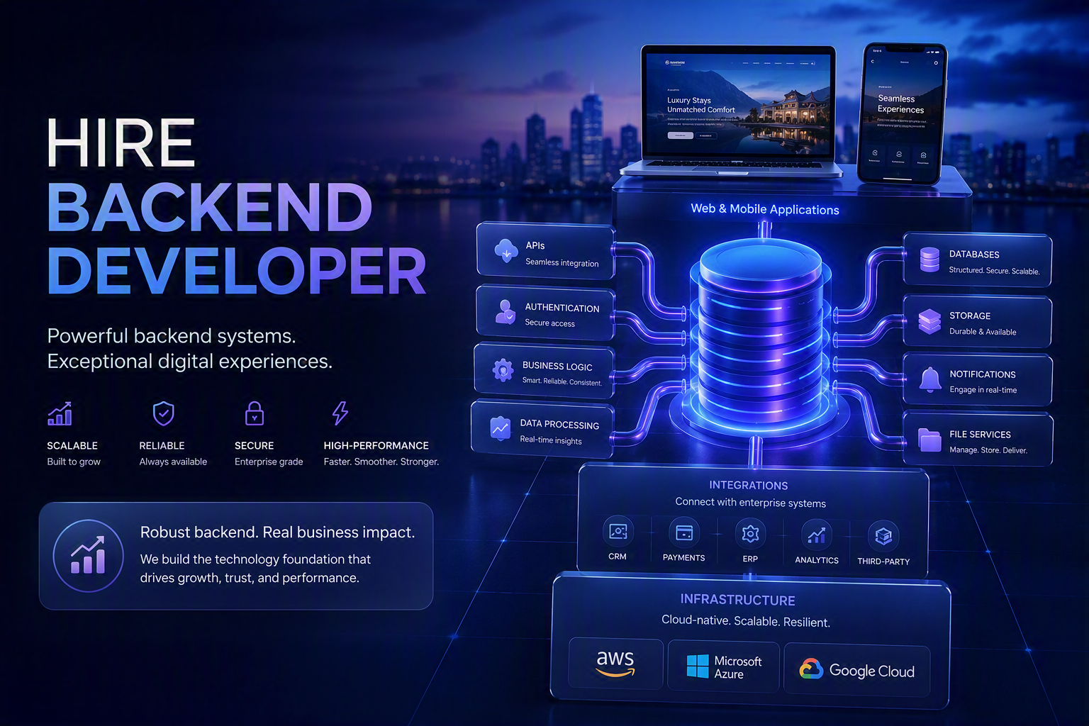
Task: Click the Notifications bell icon
Action: tap(930, 380)
